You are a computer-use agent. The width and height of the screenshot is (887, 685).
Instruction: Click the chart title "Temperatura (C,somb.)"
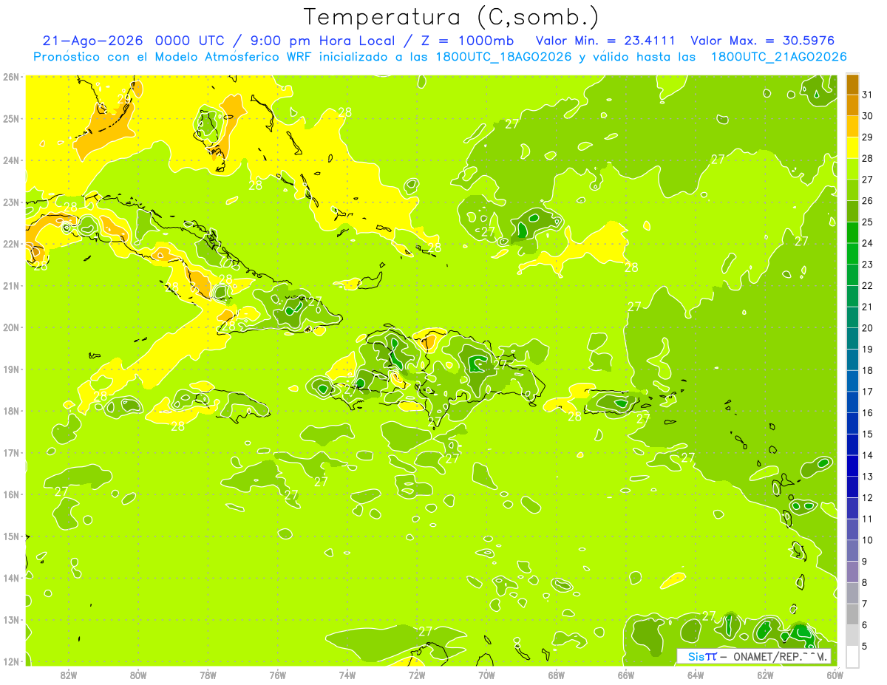click(x=452, y=17)
